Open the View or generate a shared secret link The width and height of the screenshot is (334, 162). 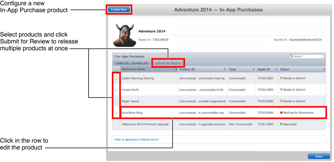tap(136, 140)
